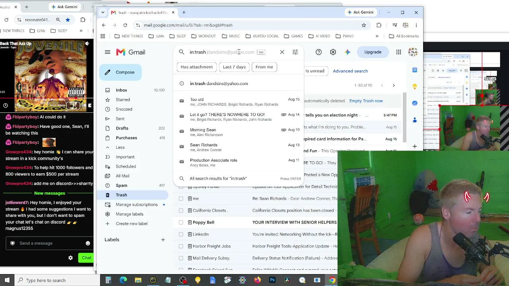
Task: Bookmark this tab with star icon
Action: point(363,25)
